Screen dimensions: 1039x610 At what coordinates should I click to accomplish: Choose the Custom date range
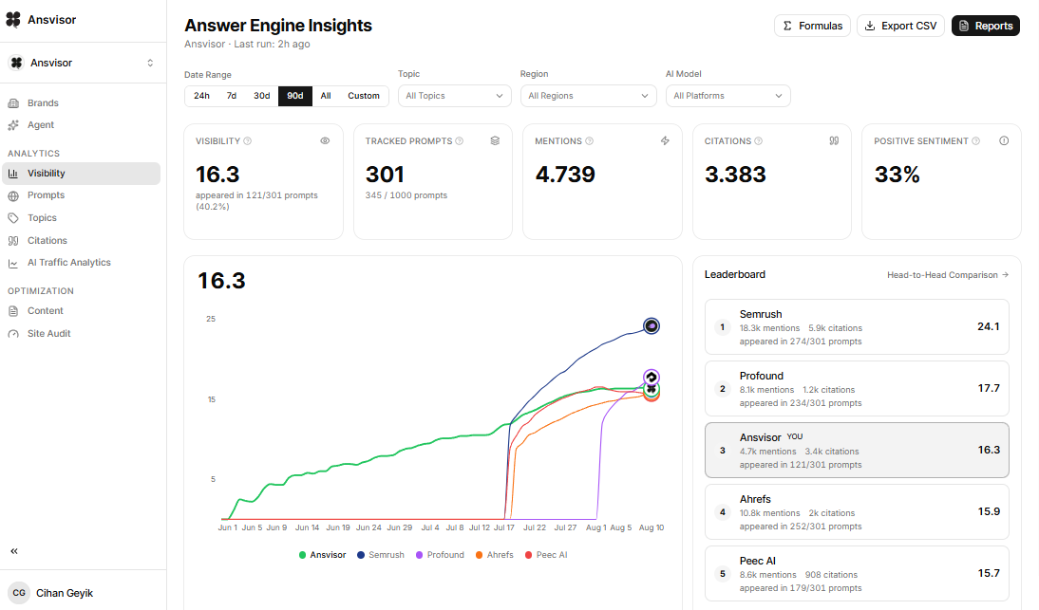[364, 96]
